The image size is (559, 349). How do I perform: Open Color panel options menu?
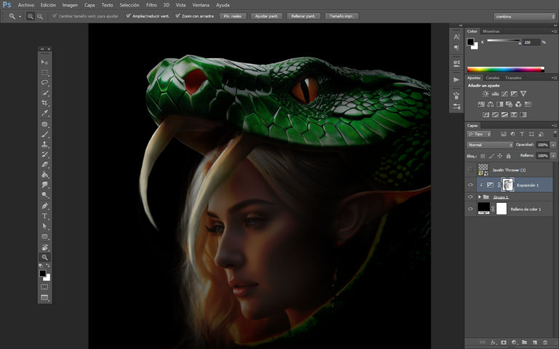click(x=555, y=31)
